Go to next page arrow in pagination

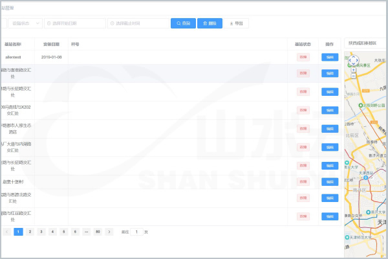tap(109, 231)
